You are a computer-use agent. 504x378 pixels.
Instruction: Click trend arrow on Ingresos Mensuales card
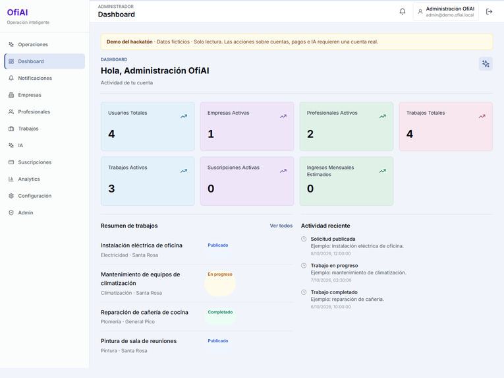383,171
